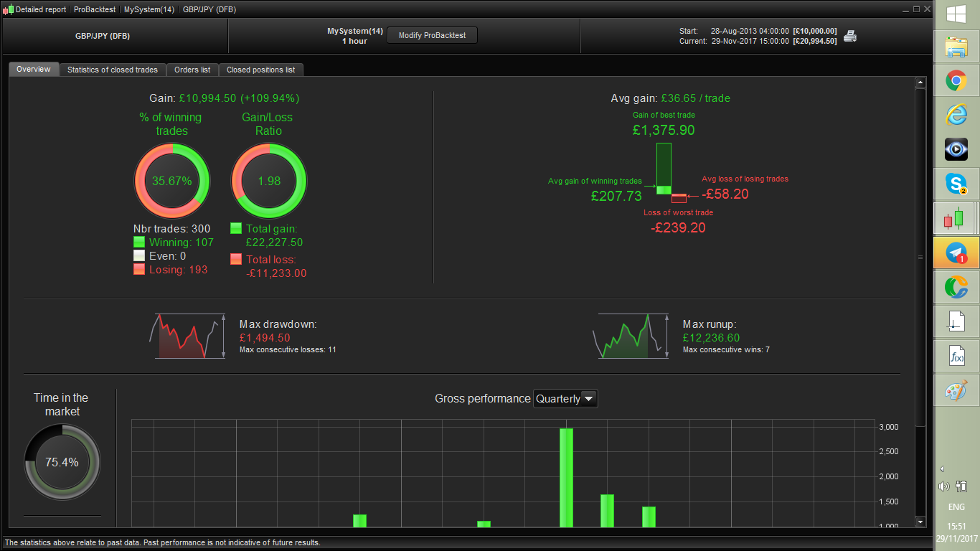Click the winning trades percentage donut chart
This screenshot has width=980, height=551.
tap(172, 181)
